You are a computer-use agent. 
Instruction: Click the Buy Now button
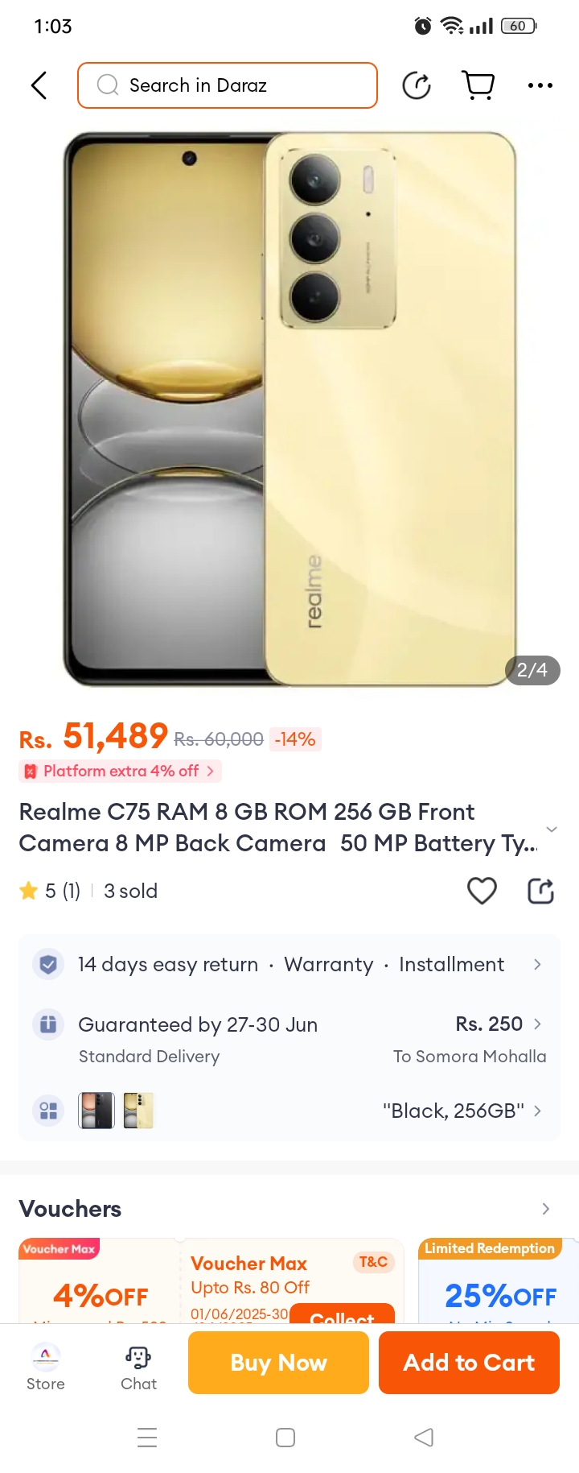point(278,1363)
